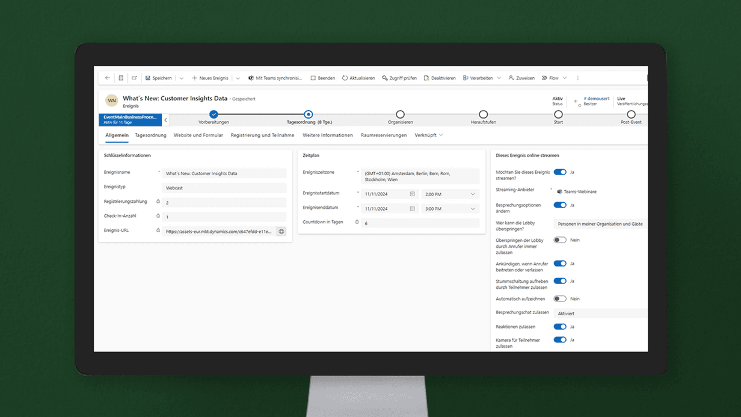Click the back arrow icon
The image size is (741, 417).
(x=108, y=78)
